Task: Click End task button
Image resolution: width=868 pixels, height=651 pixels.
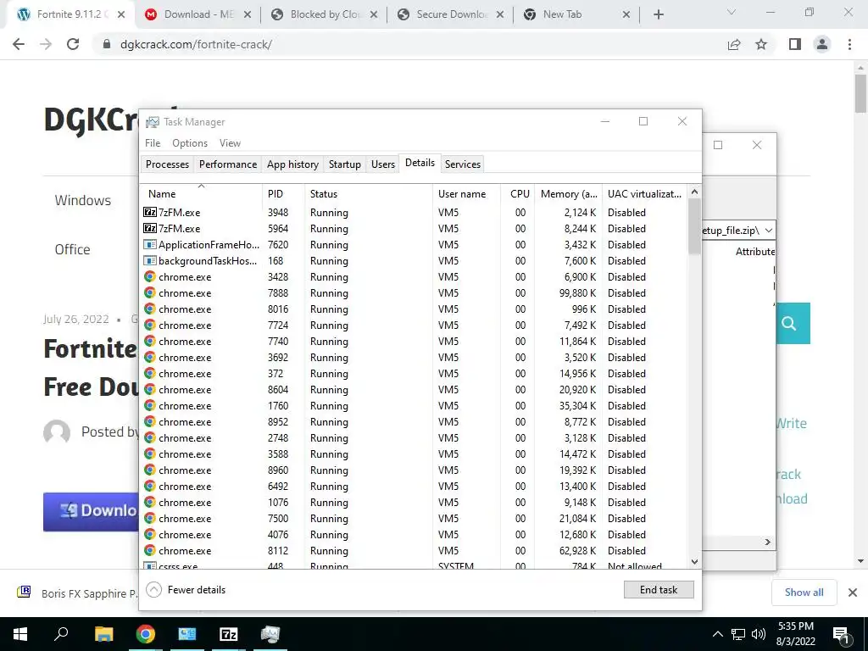Action: coord(659,590)
